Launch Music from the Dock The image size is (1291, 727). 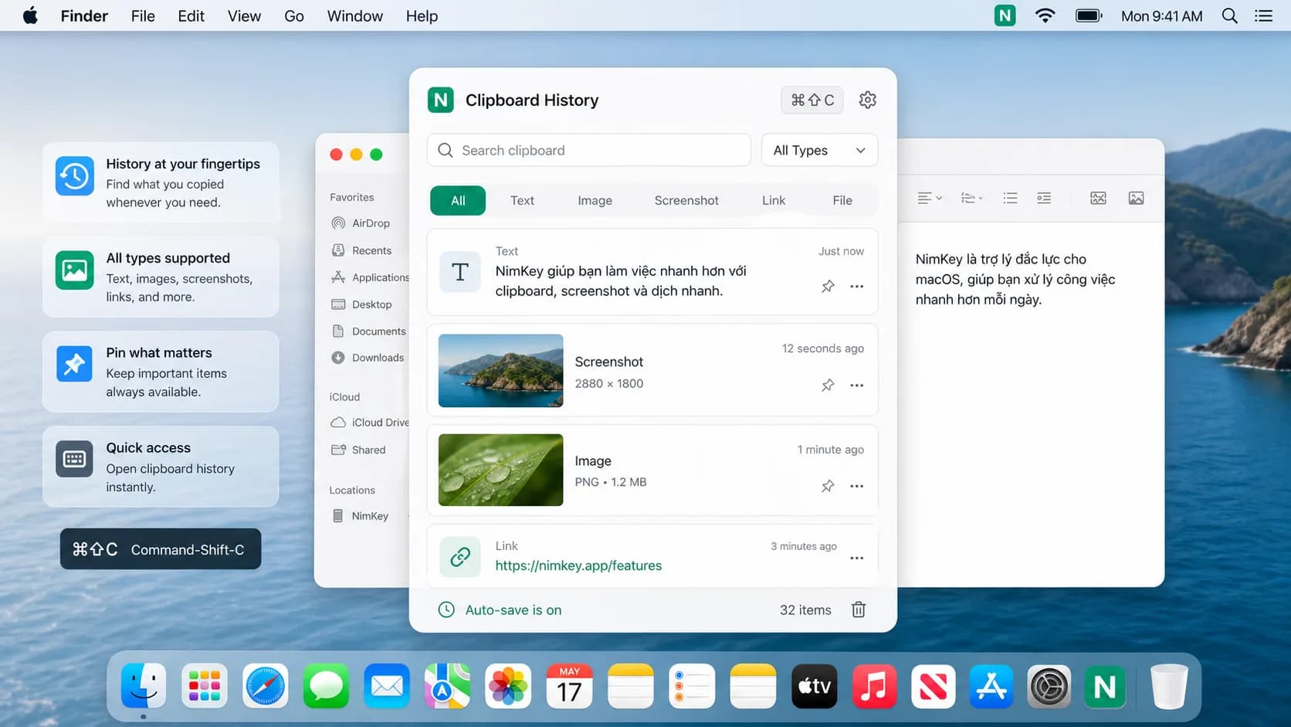pyautogui.click(x=874, y=686)
